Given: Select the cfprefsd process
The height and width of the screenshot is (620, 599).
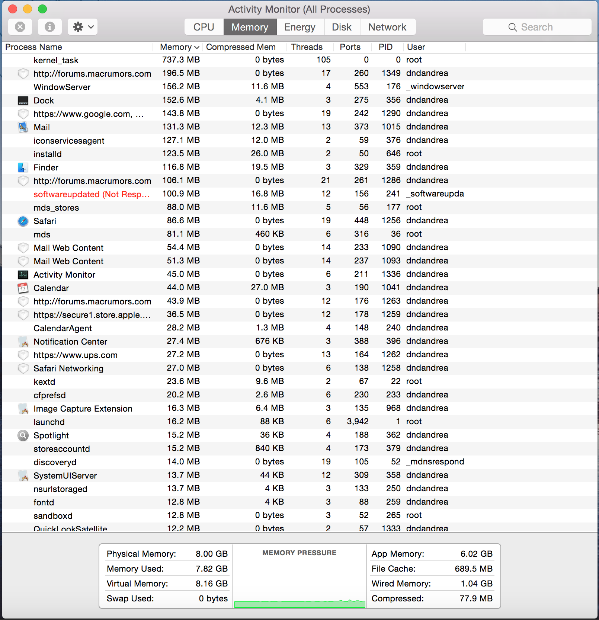Looking at the screenshot, I should tap(299, 395).
